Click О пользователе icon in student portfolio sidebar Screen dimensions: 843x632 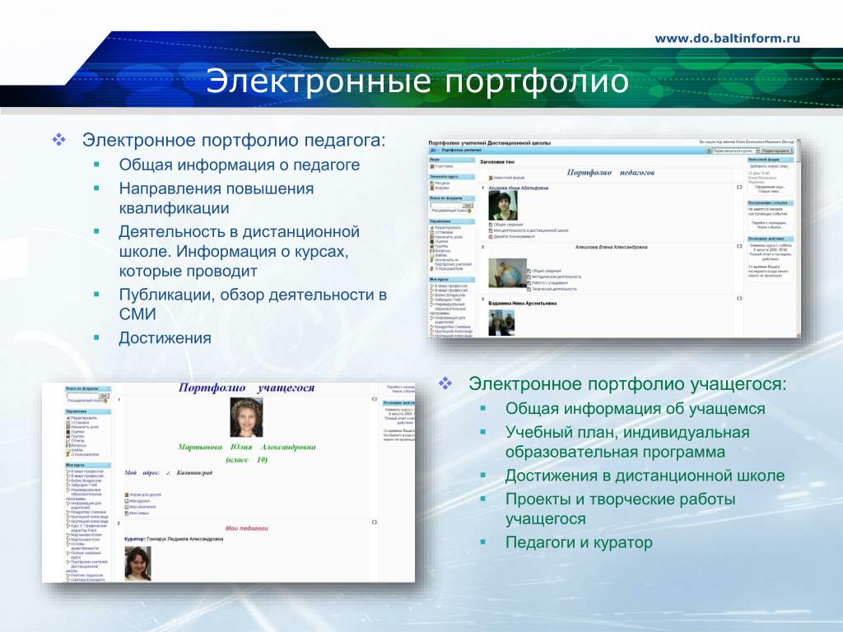pyautogui.click(x=68, y=454)
